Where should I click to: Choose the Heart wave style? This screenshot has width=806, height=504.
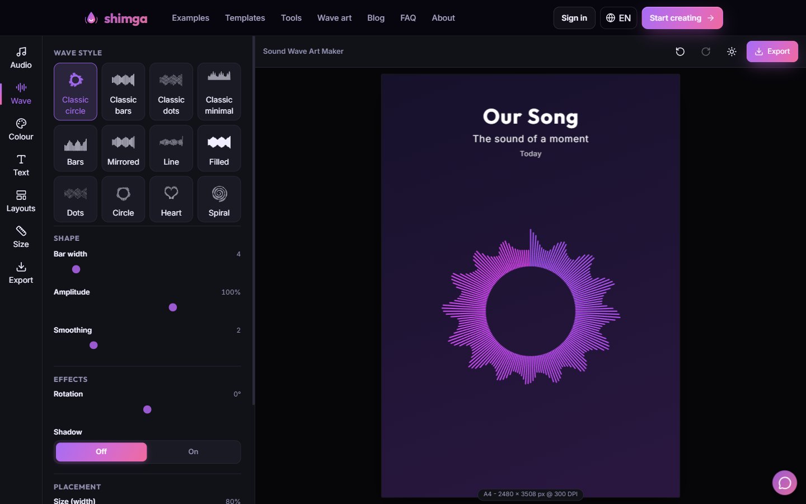[x=171, y=199]
